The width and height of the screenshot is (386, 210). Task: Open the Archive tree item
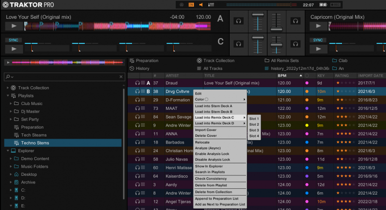[x=28, y=182]
